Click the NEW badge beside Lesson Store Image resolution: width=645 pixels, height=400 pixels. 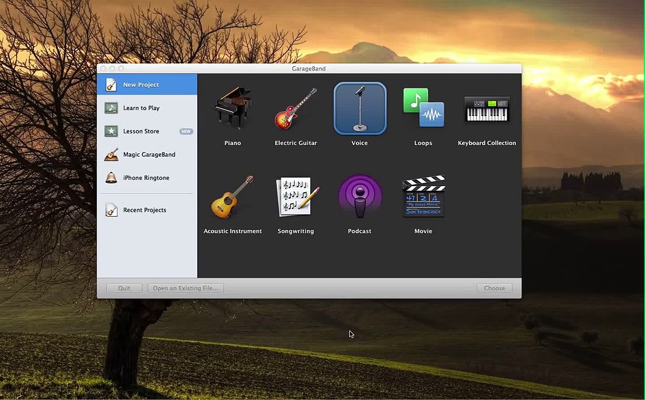(186, 131)
